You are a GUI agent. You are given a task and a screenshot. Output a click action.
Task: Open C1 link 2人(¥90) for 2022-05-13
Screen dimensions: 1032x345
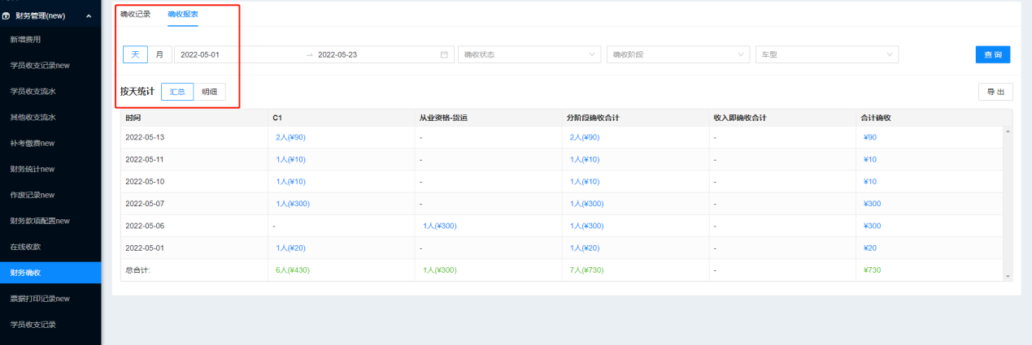click(291, 137)
